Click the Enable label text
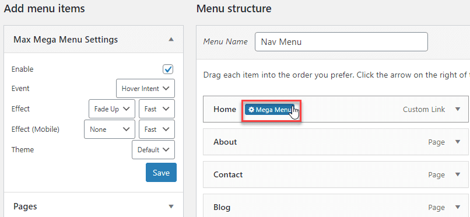 click(x=23, y=69)
